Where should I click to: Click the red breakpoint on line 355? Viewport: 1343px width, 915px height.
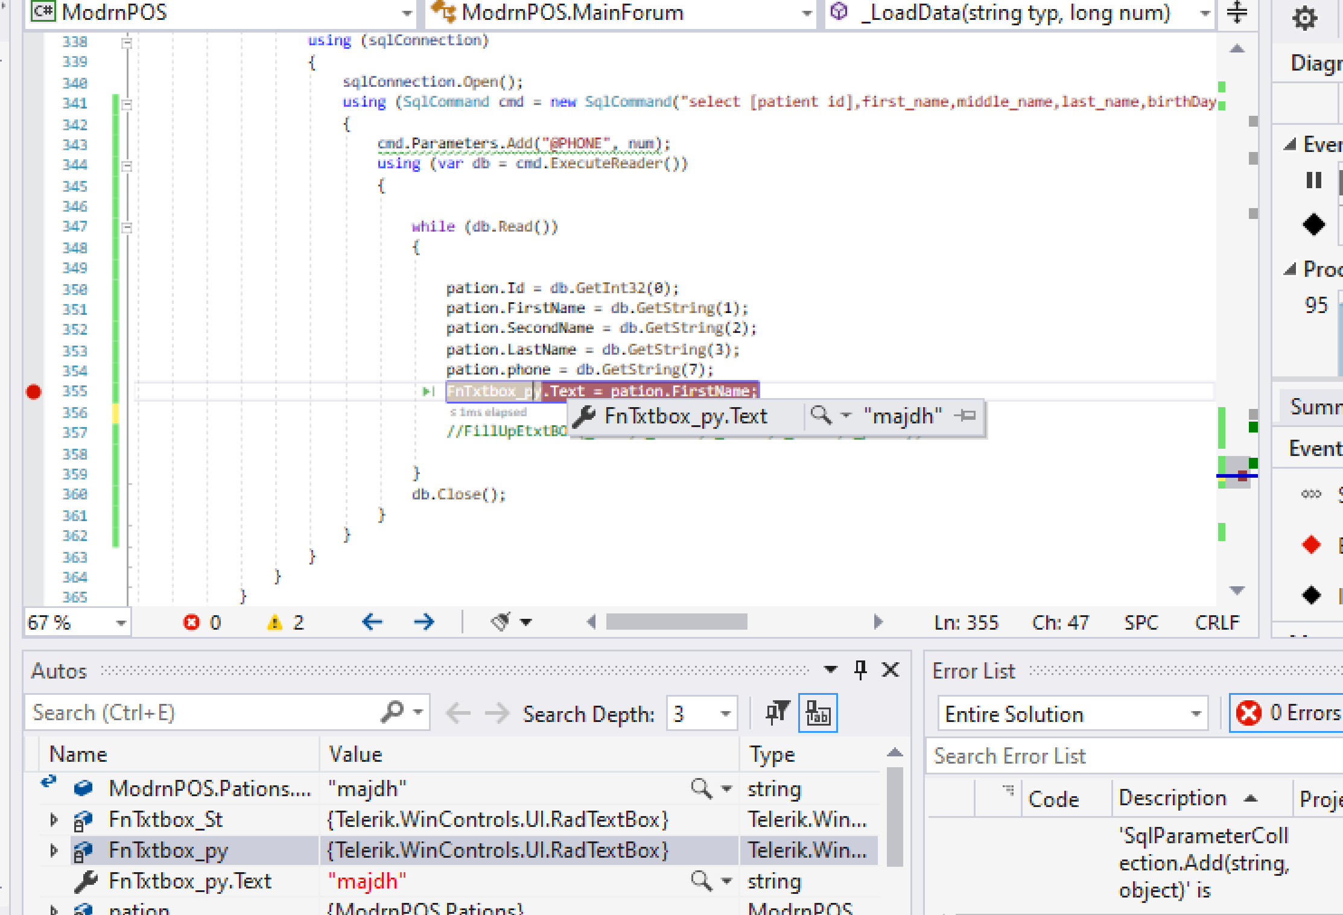(34, 392)
